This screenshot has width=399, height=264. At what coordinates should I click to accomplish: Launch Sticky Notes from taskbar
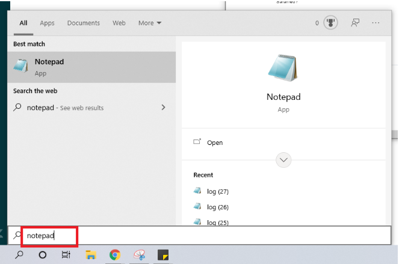(x=163, y=255)
